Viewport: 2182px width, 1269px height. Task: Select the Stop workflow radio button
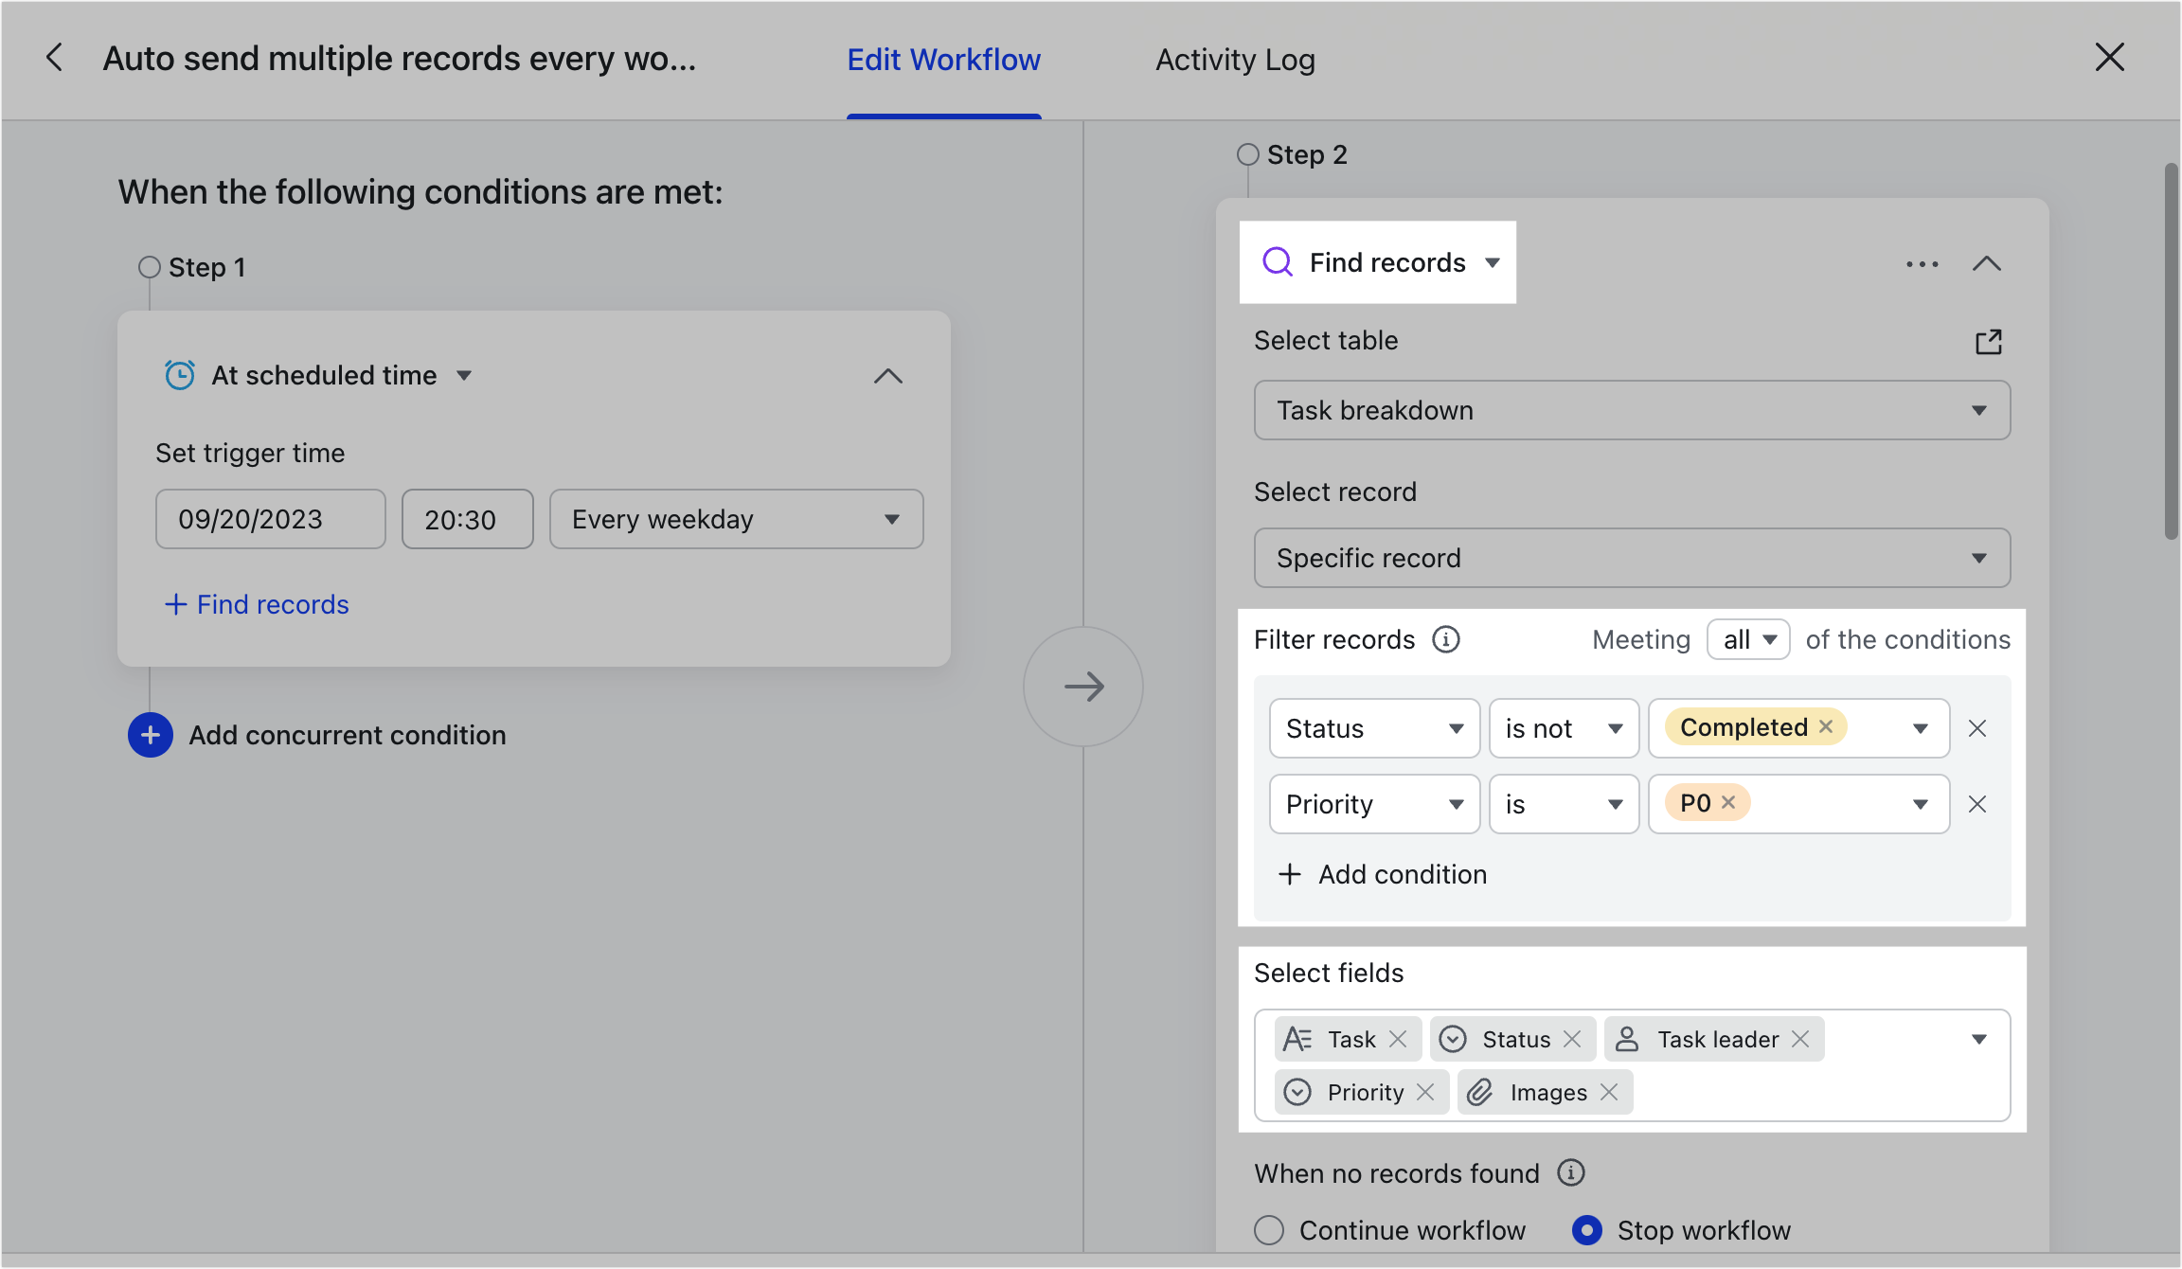(x=1586, y=1229)
